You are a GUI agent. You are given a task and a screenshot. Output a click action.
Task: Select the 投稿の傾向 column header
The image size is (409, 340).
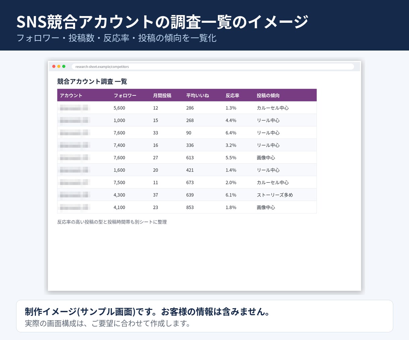[x=268, y=95]
